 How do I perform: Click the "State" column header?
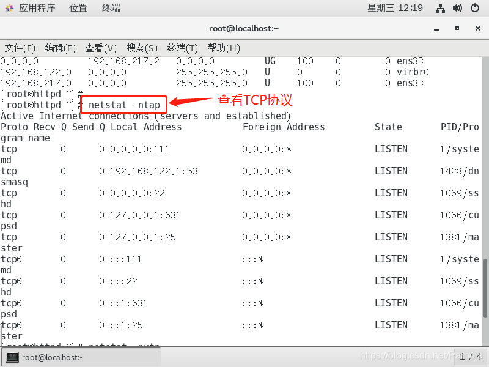(388, 127)
